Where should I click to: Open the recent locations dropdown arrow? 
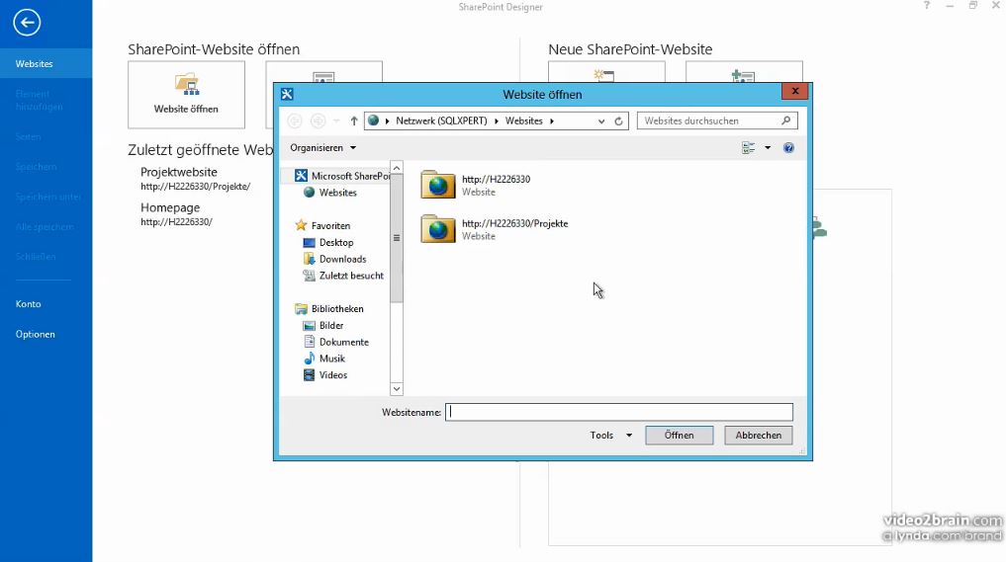click(336, 120)
